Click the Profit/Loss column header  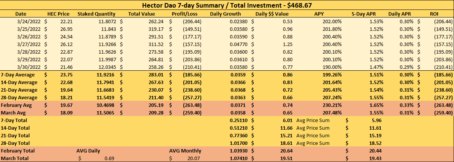tap(185, 14)
